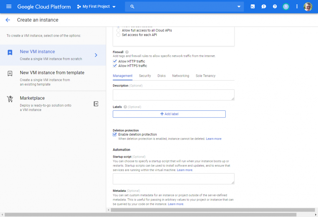This screenshot has height=217, width=318.
Task: Click the Automation section heading
Action: click(121, 150)
